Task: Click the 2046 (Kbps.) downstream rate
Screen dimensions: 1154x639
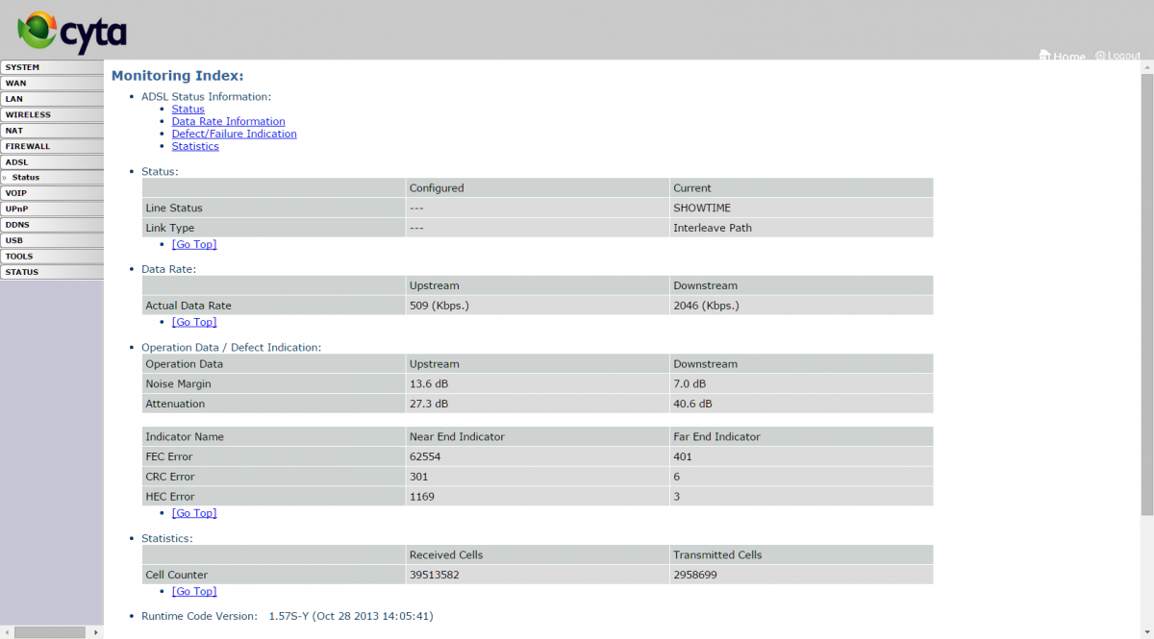Action: (707, 306)
